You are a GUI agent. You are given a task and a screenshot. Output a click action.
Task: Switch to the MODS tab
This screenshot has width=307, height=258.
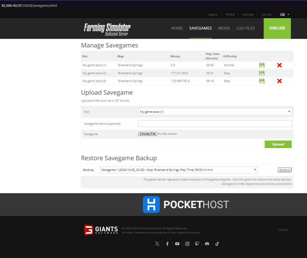tap(224, 28)
